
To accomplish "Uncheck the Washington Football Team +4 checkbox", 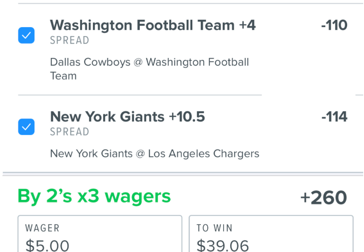I will [26, 35].
